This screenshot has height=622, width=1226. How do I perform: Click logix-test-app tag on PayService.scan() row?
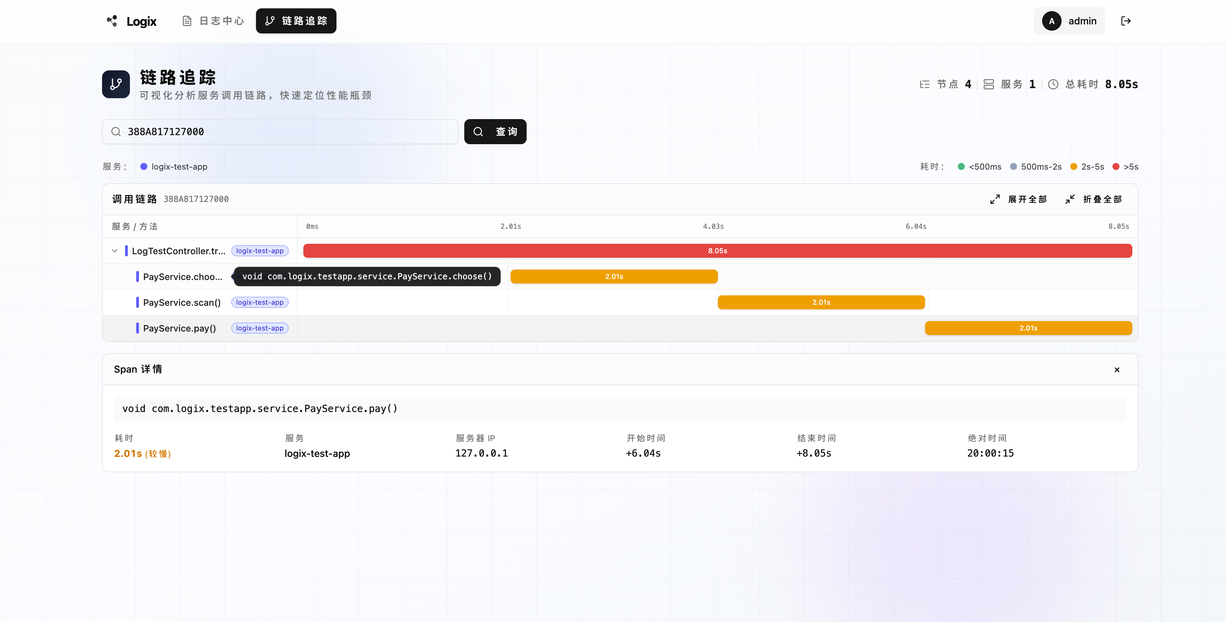[259, 303]
